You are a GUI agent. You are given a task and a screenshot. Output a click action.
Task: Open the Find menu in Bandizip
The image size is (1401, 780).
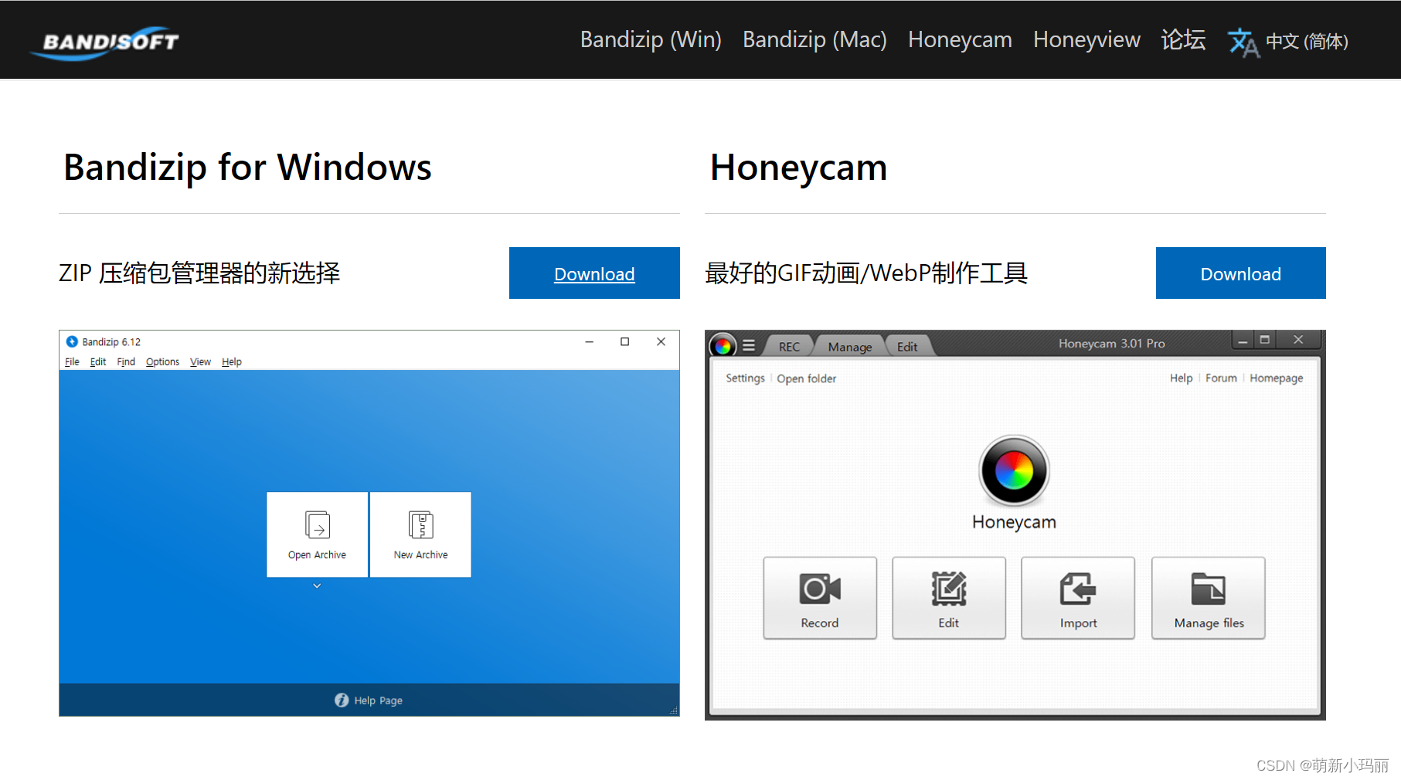(126, 361)
